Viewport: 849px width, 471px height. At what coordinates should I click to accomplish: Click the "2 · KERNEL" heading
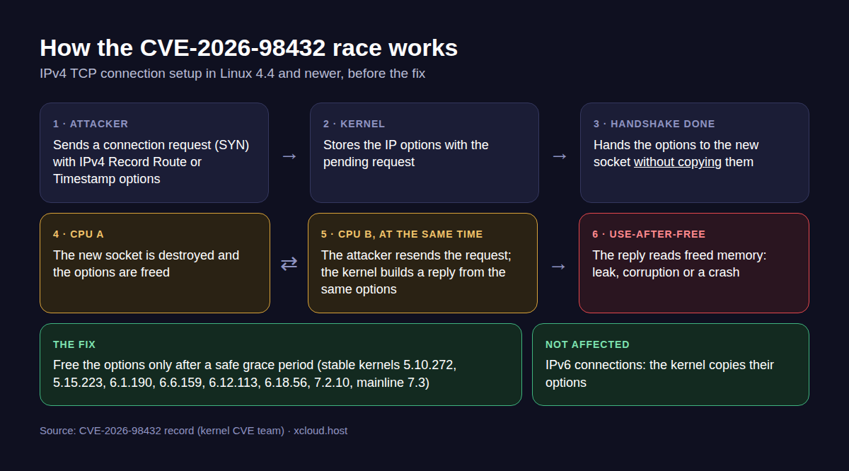pyautogui.click(x=354, y=124)
